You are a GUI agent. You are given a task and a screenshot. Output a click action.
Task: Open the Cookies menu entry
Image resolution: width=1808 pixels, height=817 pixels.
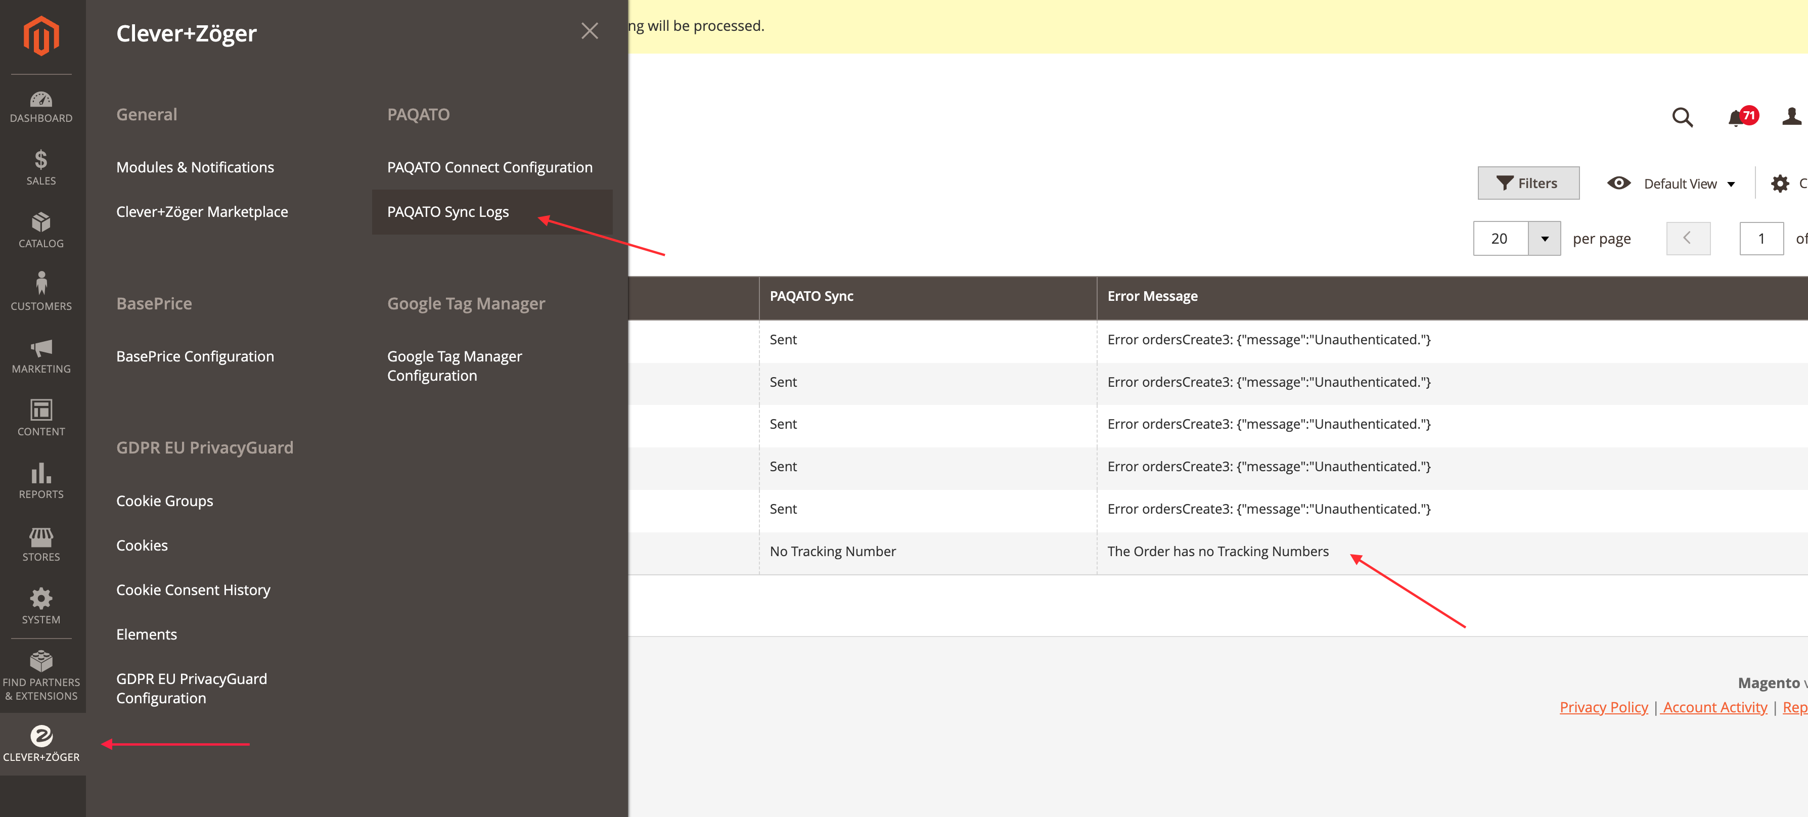[142, 544]
